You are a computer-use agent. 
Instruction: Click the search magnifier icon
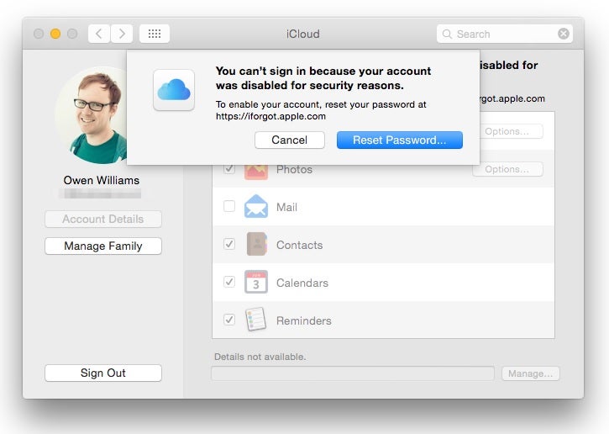[447, 34]
